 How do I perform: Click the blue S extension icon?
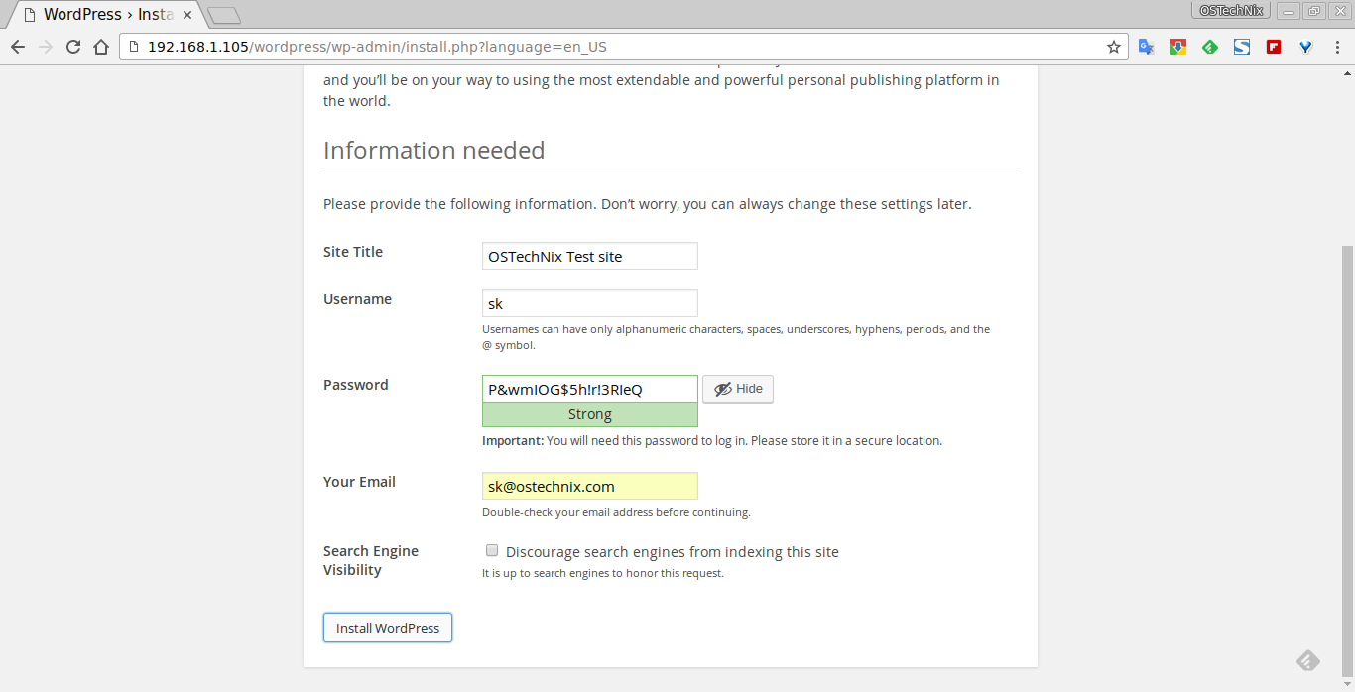(1242, 47)
